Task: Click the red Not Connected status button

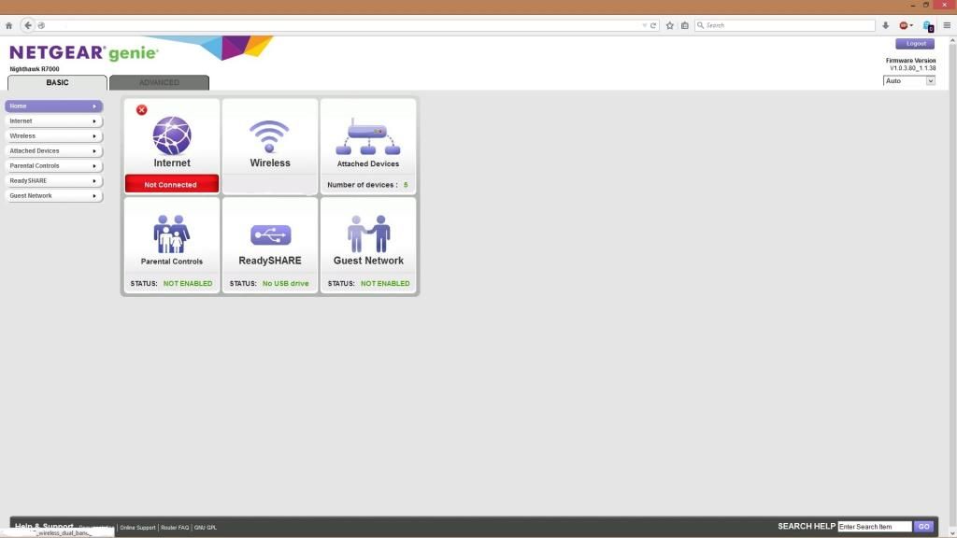Action: click(172, 184)
